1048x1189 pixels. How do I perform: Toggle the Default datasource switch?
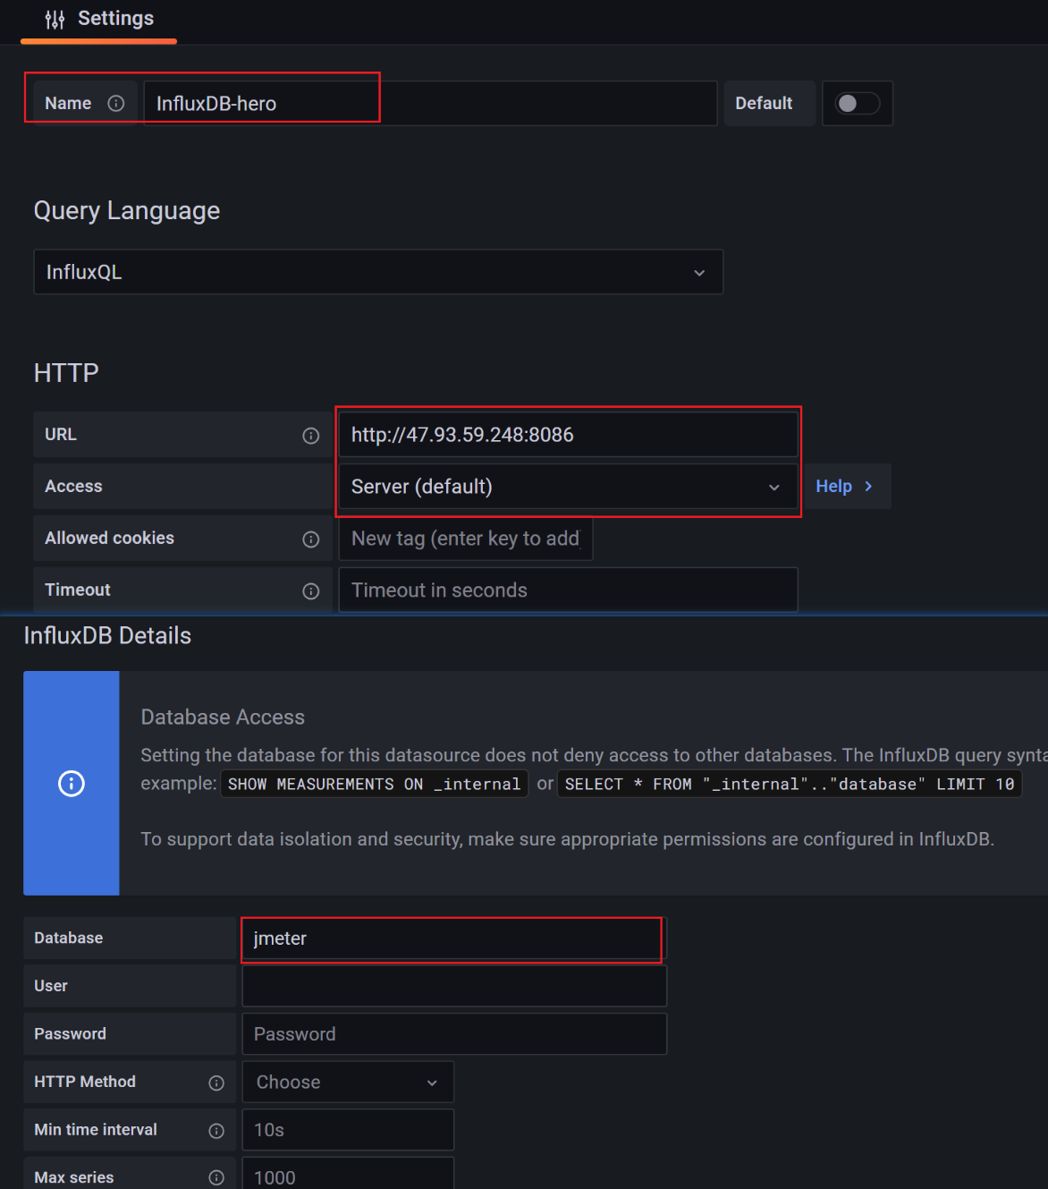pyautogui.click(x=858, y=104)
